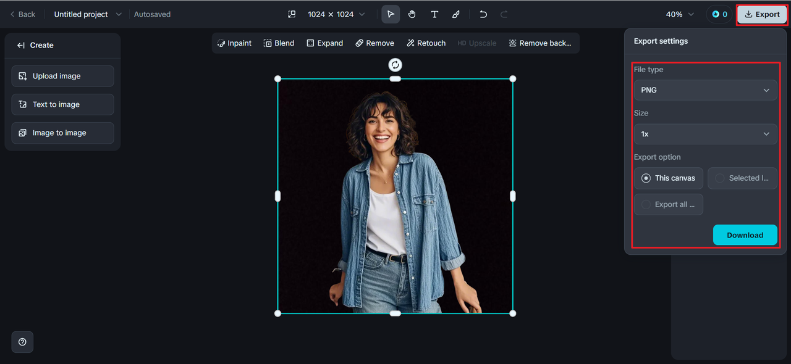
Task: Open the 1x size dropdown
Action: tap(705, 134)
